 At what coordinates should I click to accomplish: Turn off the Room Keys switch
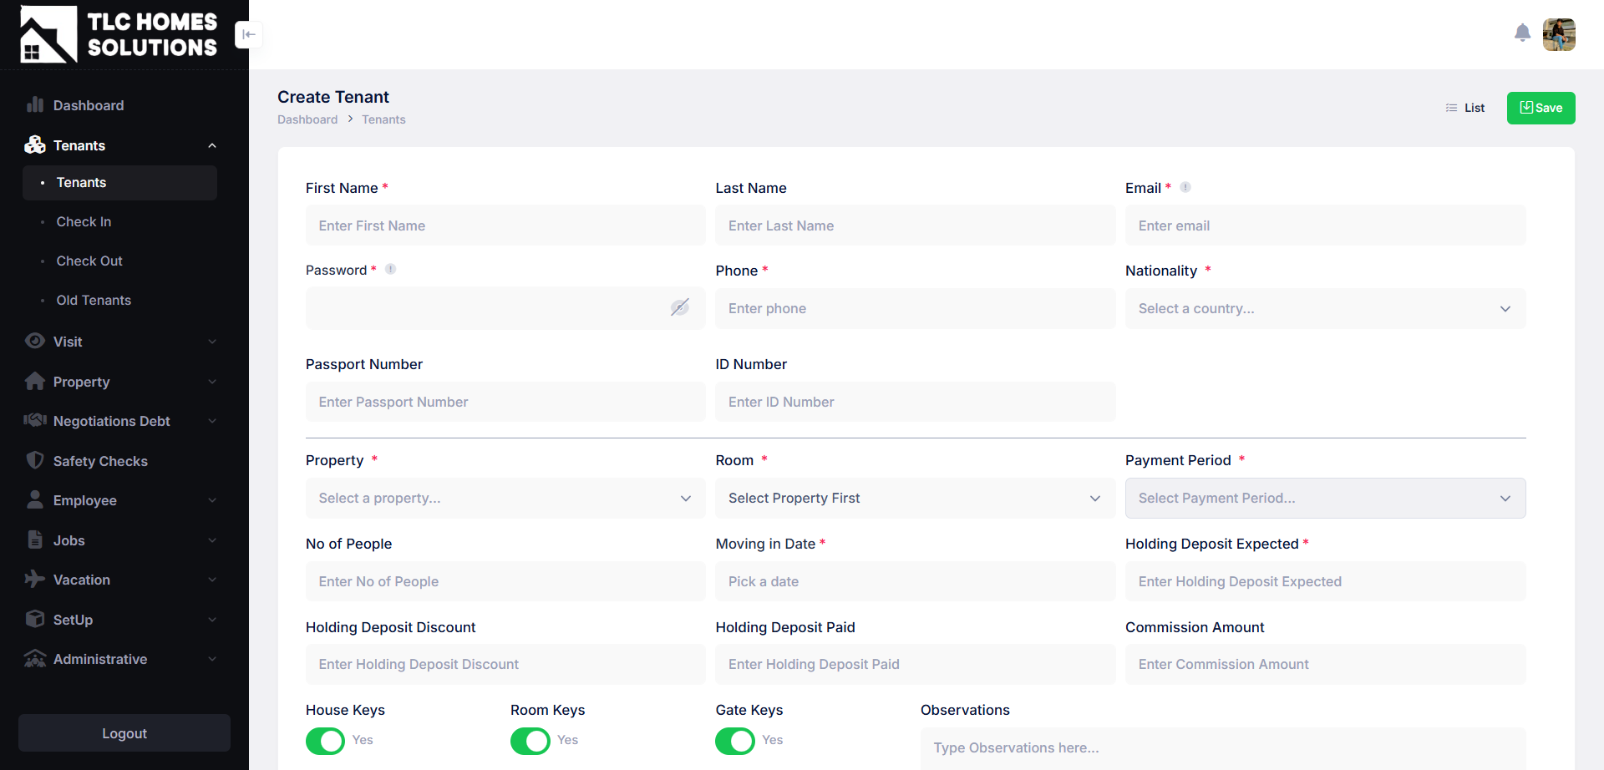click(530, 741)
